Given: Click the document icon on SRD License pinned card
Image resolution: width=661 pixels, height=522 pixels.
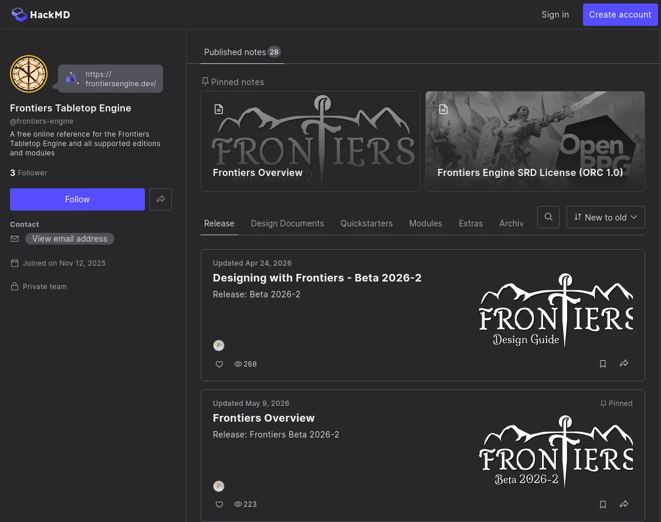Looking at the screenshot, I should (443, 109).
